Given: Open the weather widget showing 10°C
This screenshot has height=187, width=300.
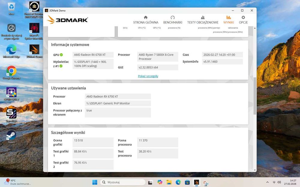Looking at the screenshot, I should pos(17,182).
